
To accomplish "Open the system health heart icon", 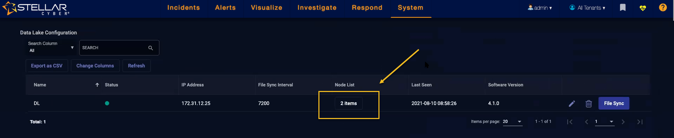I will coord(643,8).
